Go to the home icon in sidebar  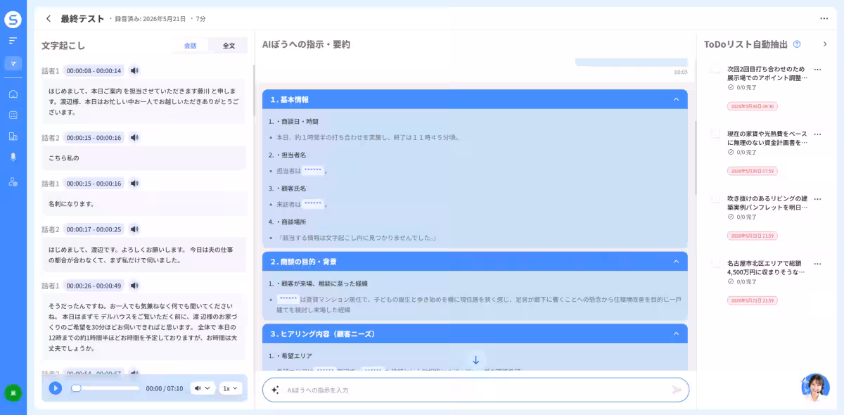tap(13, 94)
